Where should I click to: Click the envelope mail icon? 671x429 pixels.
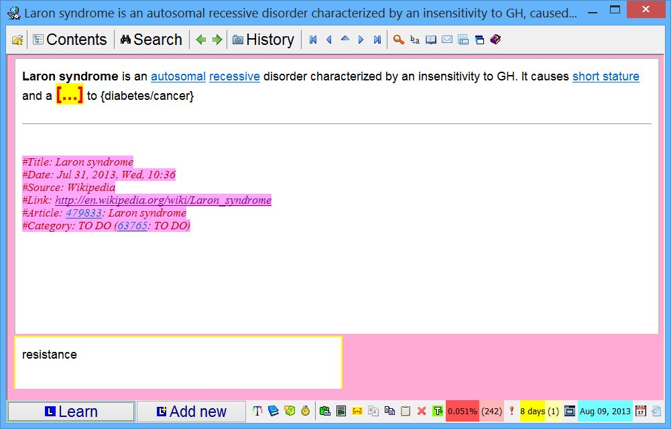point(447,40)
